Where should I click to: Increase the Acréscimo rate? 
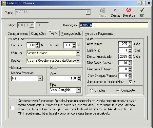pos(130,43)
